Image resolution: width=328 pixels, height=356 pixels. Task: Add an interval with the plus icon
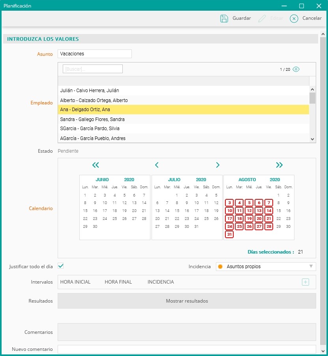305,282
